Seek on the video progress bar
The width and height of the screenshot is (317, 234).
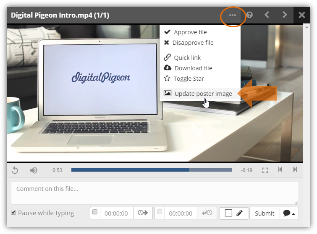[x=152, y=170]
